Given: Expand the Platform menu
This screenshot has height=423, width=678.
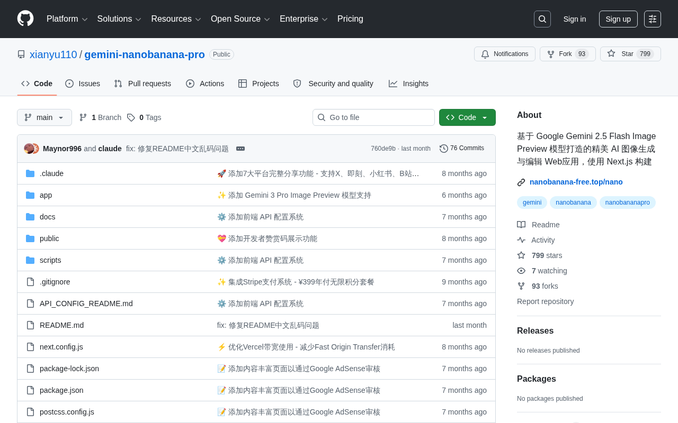Looking at the screenshot, I should coord(67,19).
